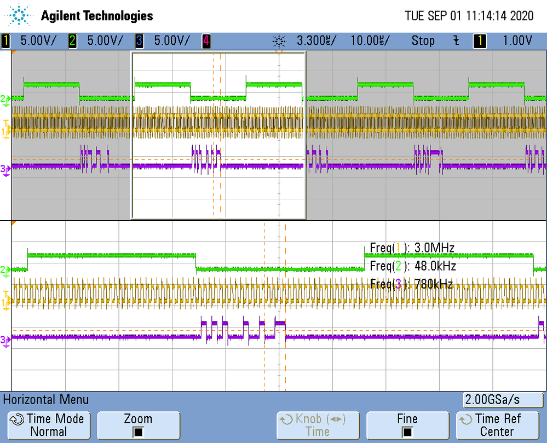
Task: Click channel 1 ground marker in zoom window
Action: (x=5, y=304)
